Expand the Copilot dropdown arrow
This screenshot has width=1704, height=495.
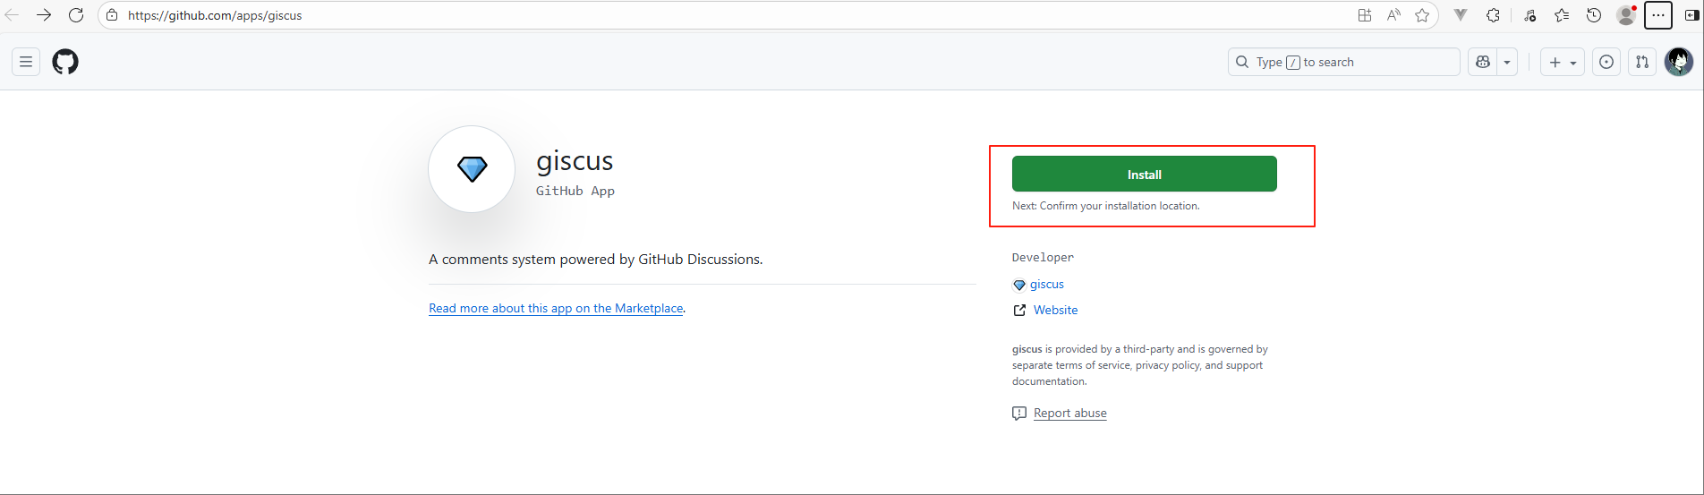click(1507, 62)
